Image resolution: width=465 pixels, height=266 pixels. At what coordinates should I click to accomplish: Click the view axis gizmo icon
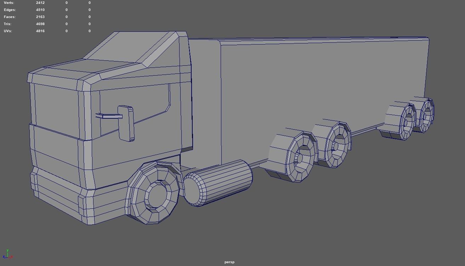pos(8,254)
